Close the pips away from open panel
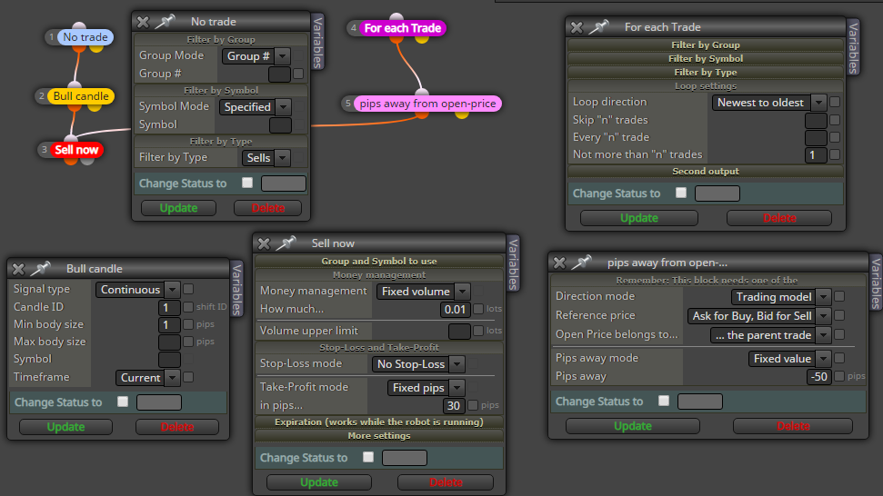This screenshot has height=496, width=883. [560, 263]
